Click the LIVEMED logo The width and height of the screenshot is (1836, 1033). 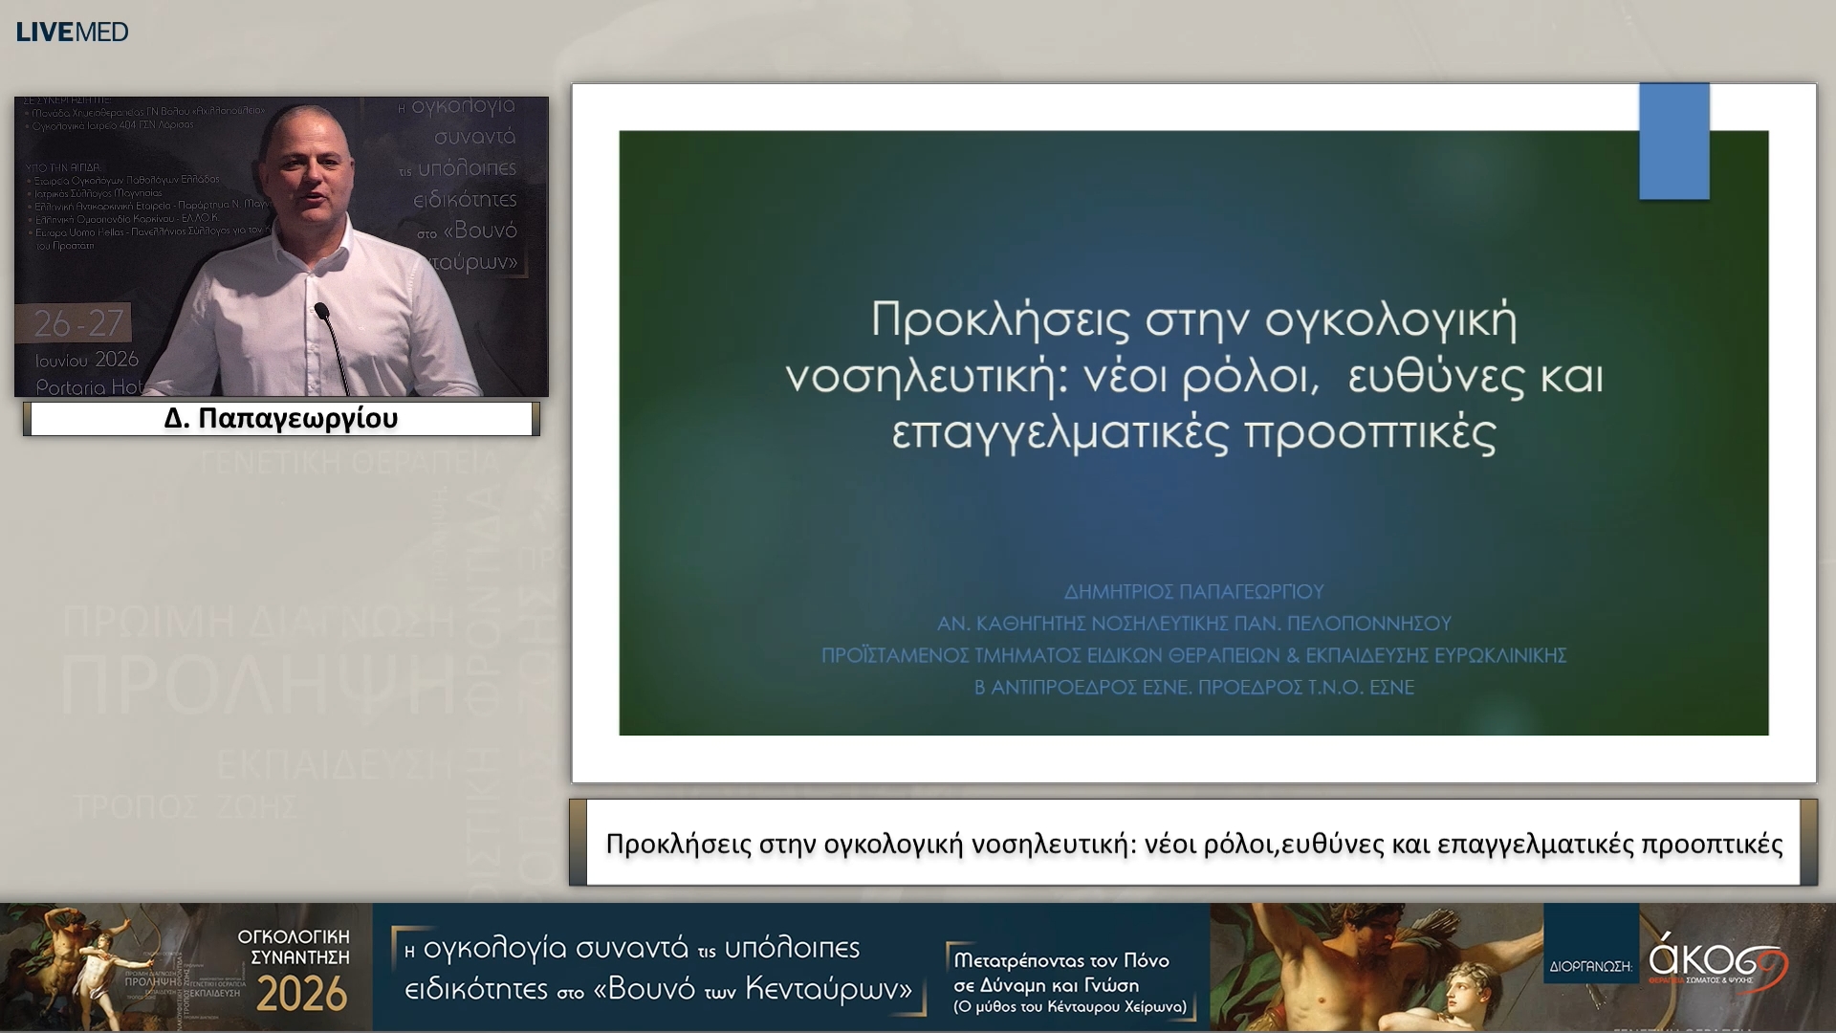point(72,32)
